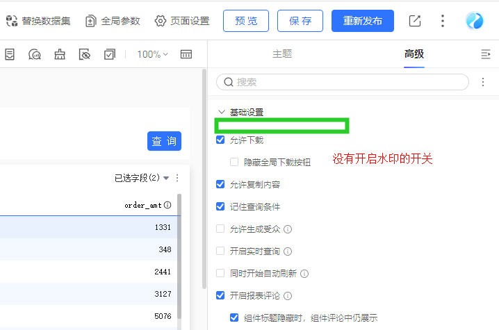Check 隐藏全局下载按钮 option
Viewport: 499px width, 330px height.
click(x=234, y=162)
